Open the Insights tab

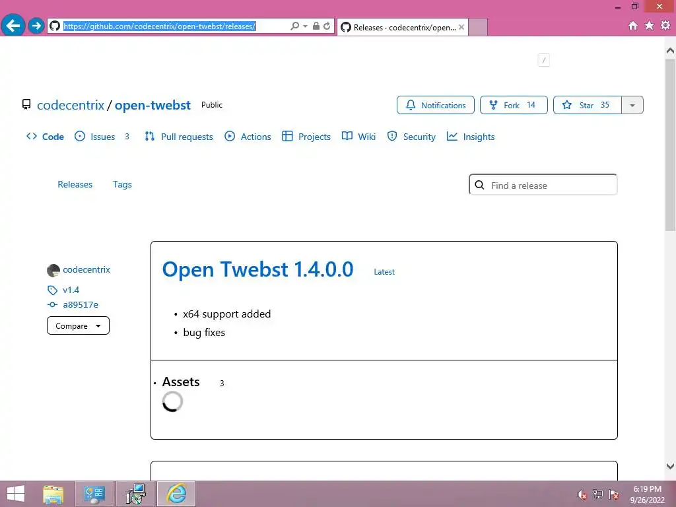471,137
